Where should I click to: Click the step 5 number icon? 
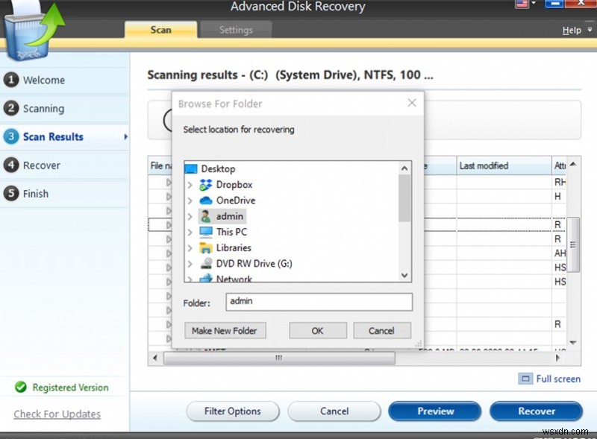[x=11, y=194]
